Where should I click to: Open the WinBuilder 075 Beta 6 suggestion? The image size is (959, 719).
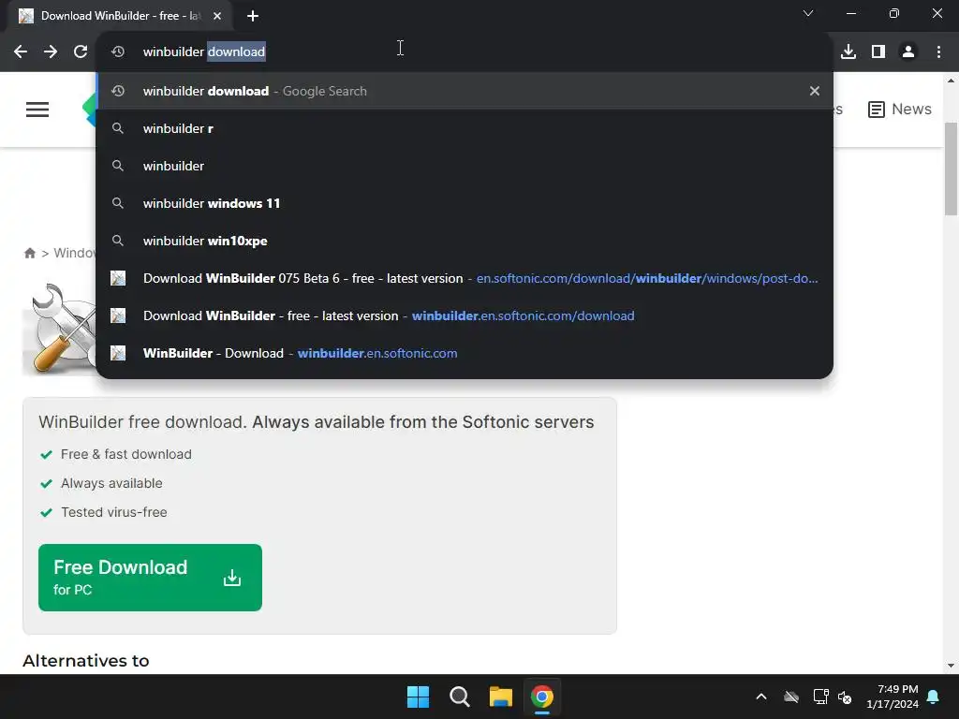coord(465,278)
